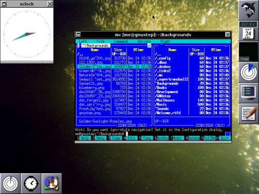
Task: Open the File menu in mc
Action: click(x=100, y=41)
